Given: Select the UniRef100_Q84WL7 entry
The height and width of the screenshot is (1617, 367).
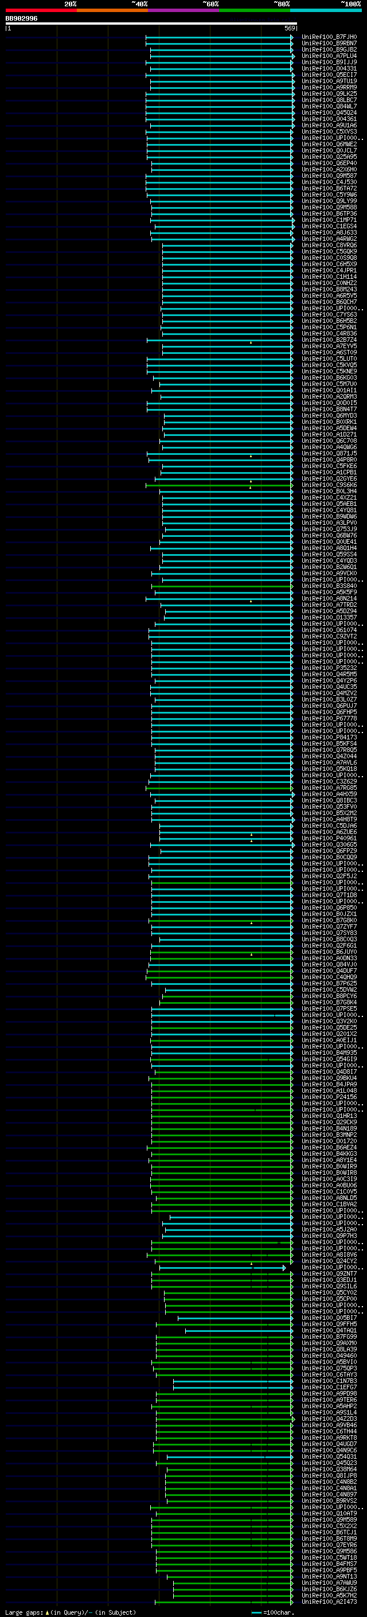Looking at the screenshot, I should [329, 106].
